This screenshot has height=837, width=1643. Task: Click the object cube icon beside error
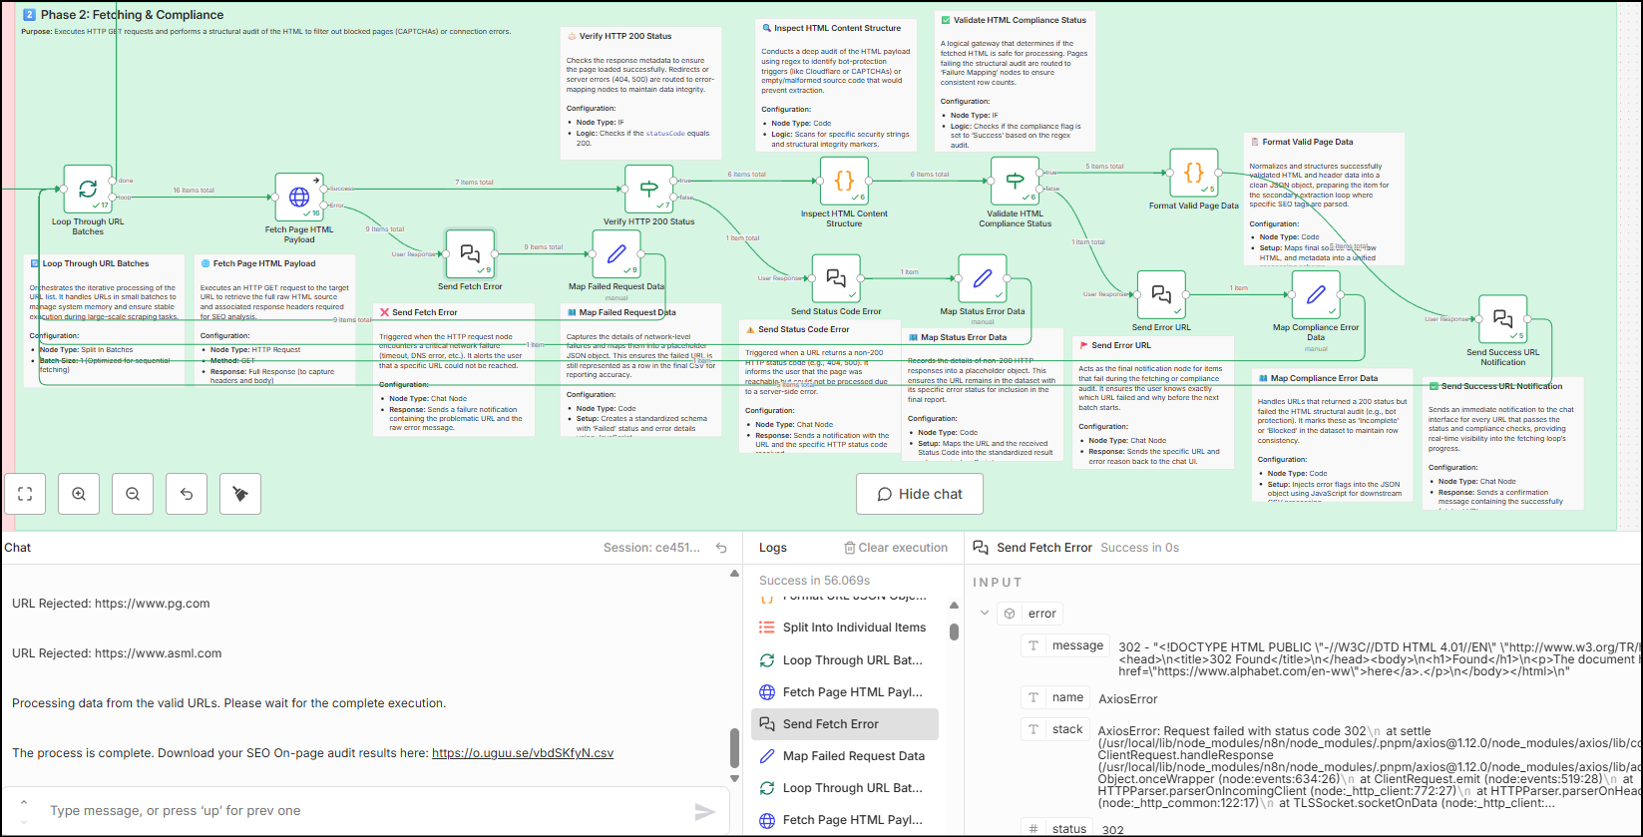(x=1010, y=614)
